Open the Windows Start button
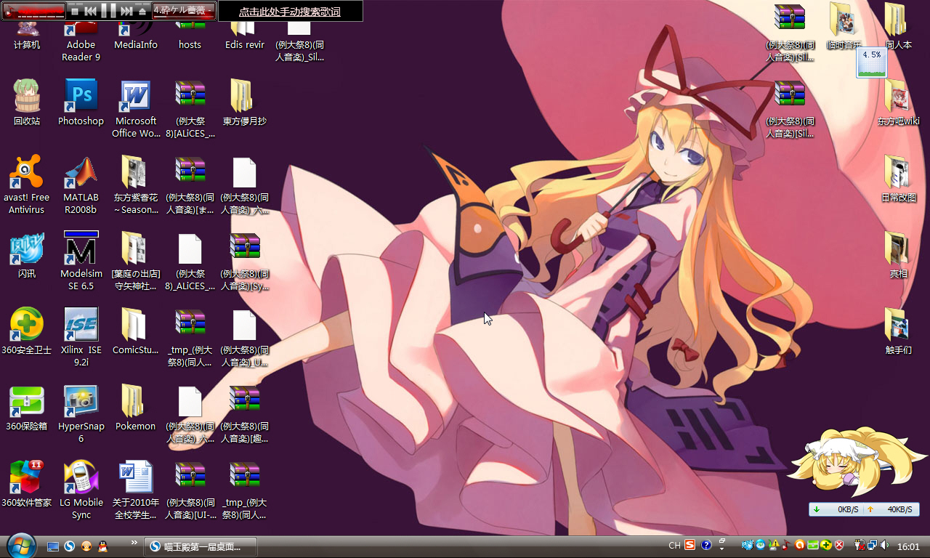The image size is (930, 558). [21, 546]
